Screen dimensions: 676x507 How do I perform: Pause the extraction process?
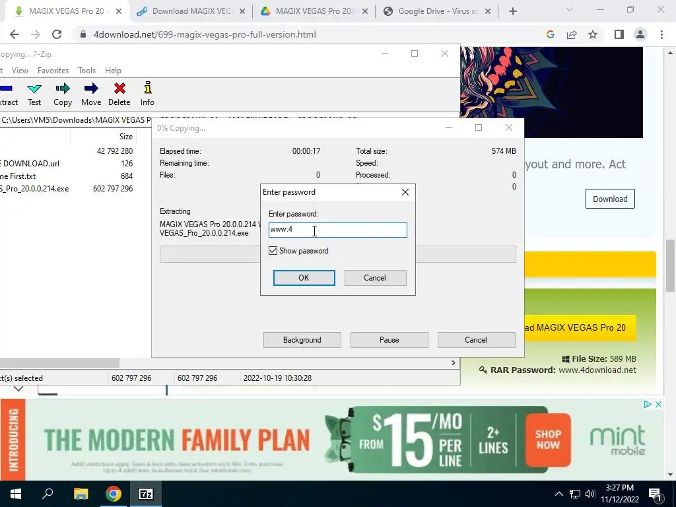pyautogui.click(x=389, y=340)
